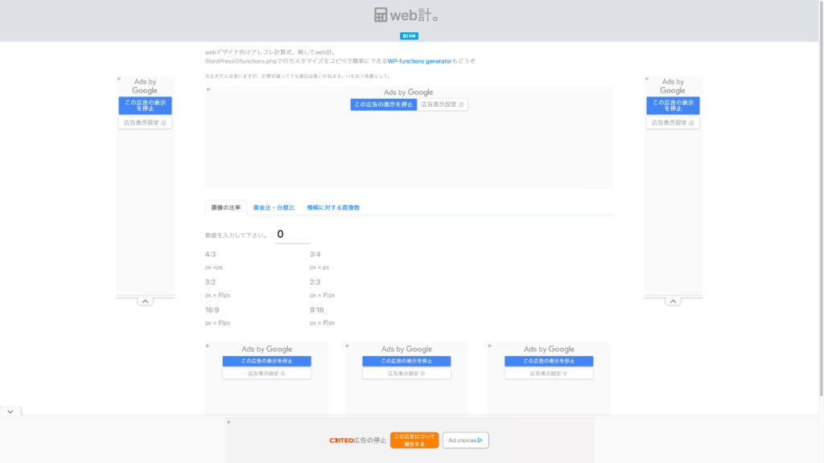
Task: Click the back arrow on bottom Criteo ad
Action: (x=229, y=422)
